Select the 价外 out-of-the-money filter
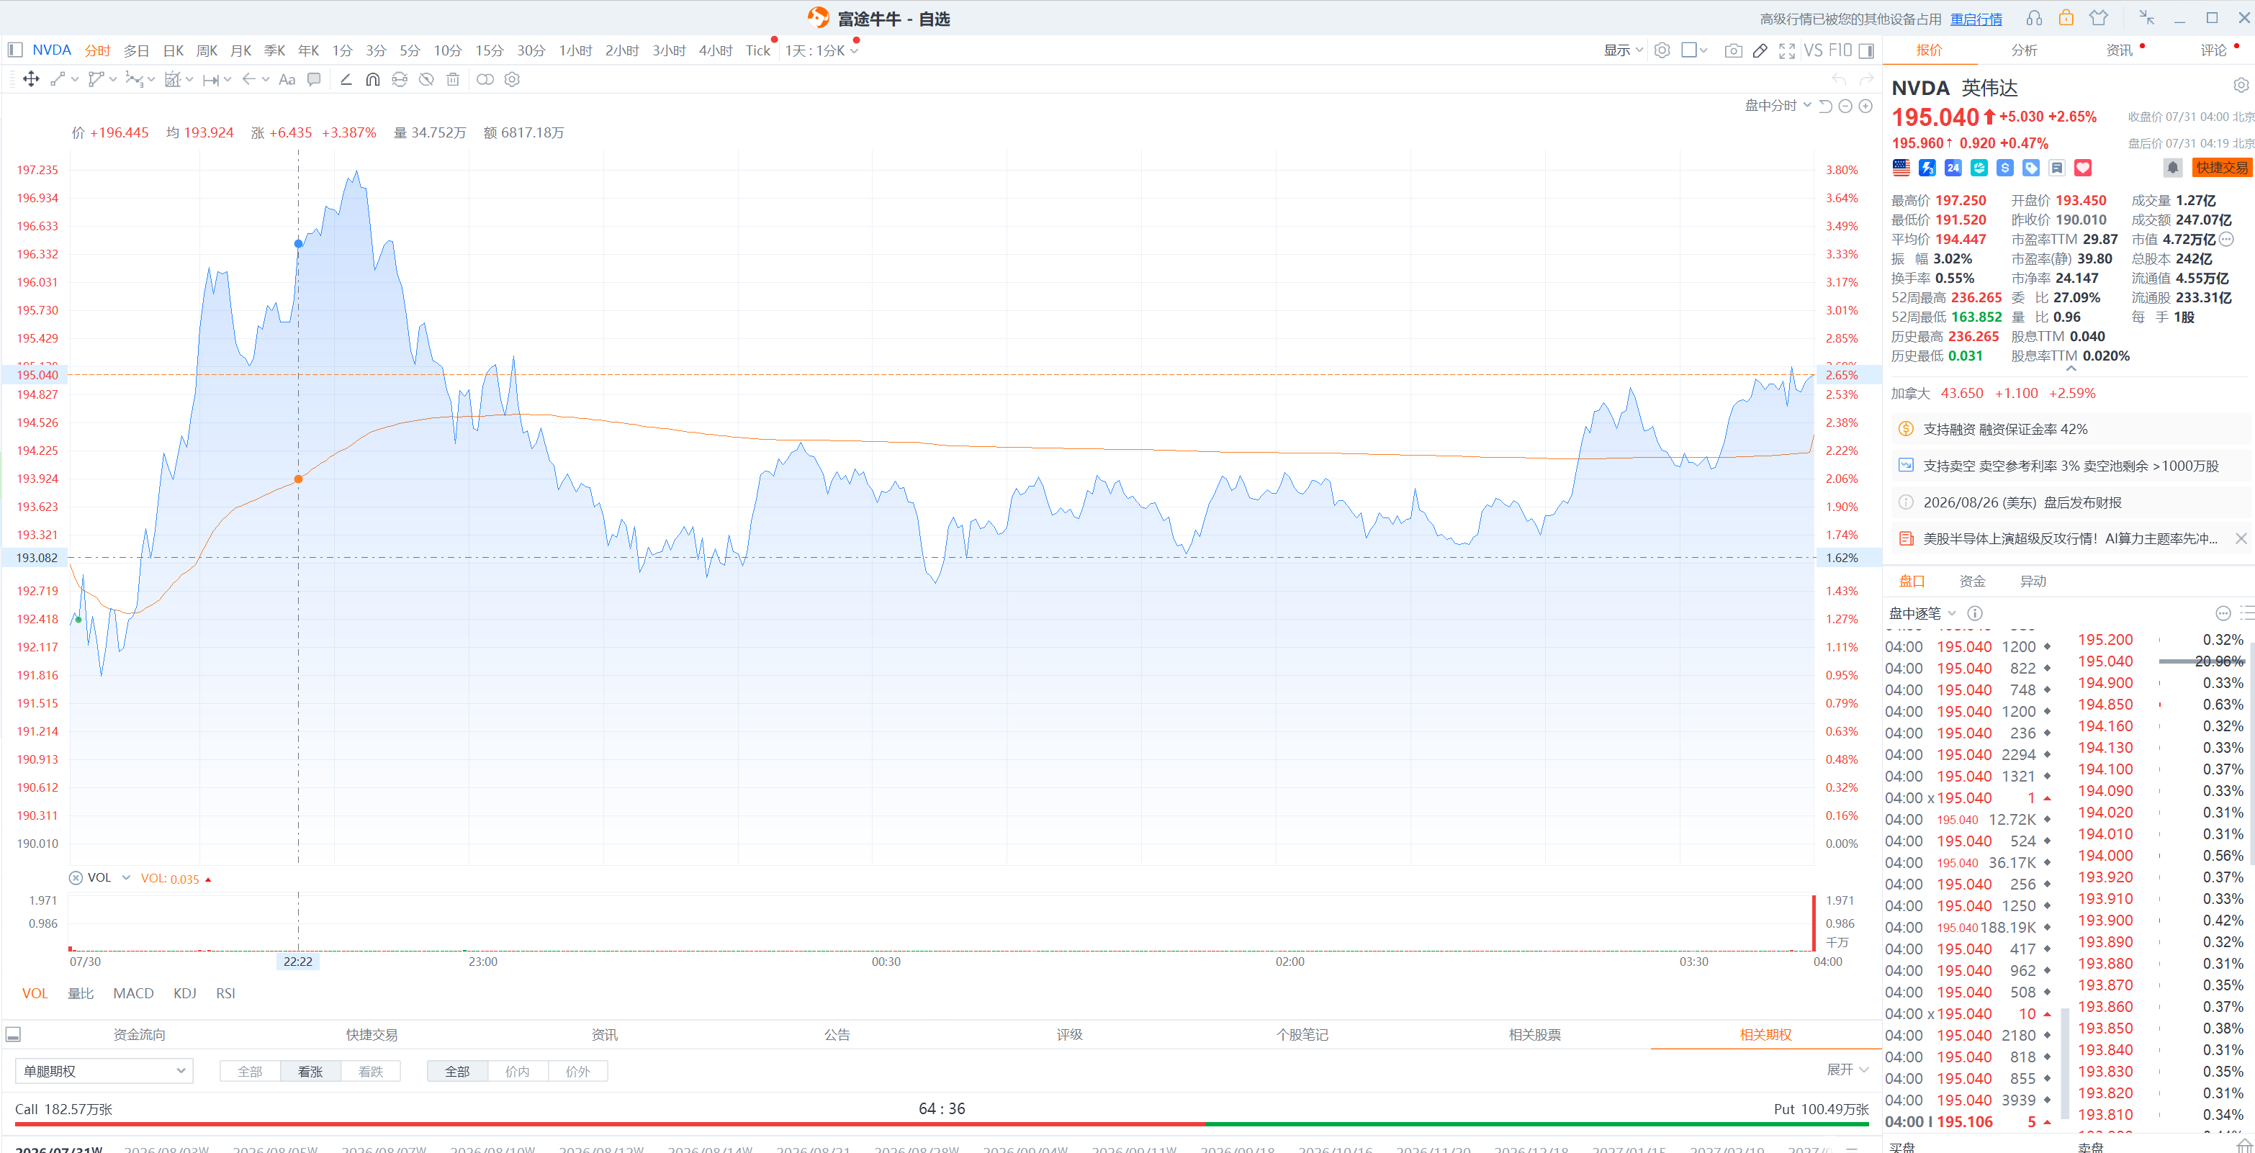This screenshot has height=1153, width=2255. tap(577, 1072)
